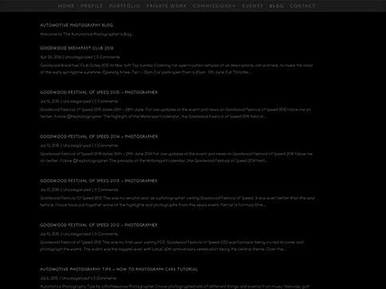Viewport: 386px width, 289px height.
Task: Open Automotive Photography Tips tutorial post
Action: (119, 269)
